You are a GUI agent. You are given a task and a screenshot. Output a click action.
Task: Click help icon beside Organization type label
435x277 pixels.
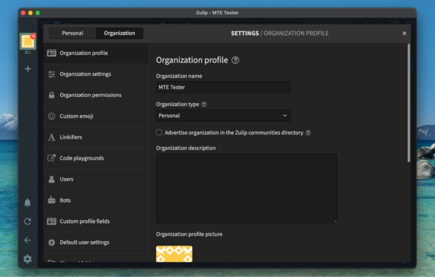[x=204, y=104]
